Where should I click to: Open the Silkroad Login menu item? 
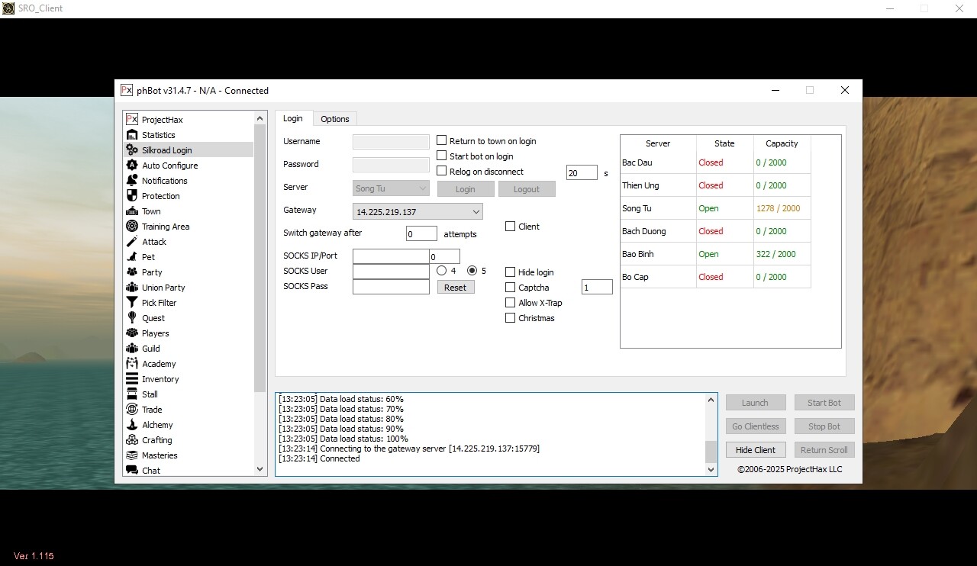pyautogui.click(x=166, y=150)
